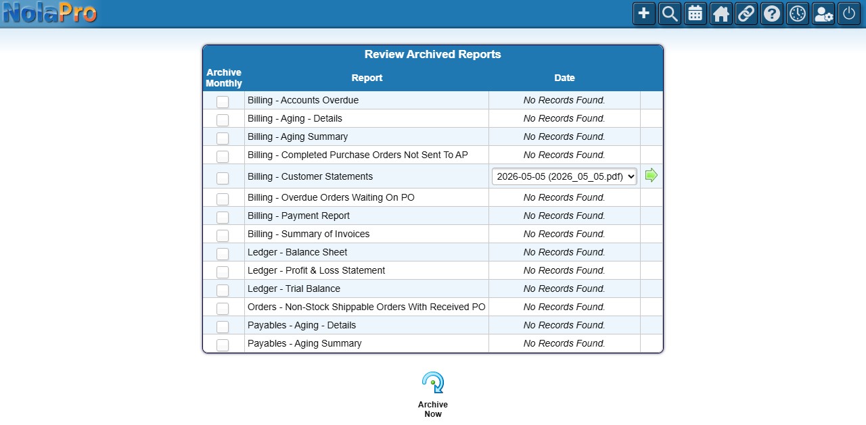
Task: Open the magnifier search icon
Action: (x=670, y=14)
